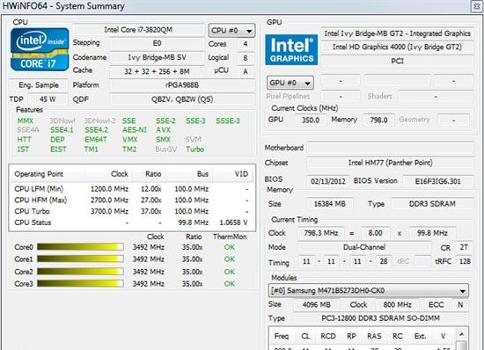Click the PCI bus field
Image resolution: width=484 pixels, height=350 pixels.
click(x=397, y=61)
